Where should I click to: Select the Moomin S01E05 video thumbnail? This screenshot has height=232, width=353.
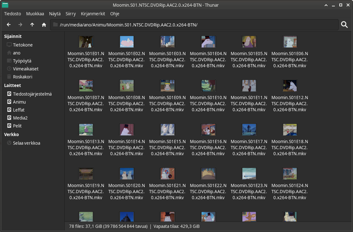[249, 42]
